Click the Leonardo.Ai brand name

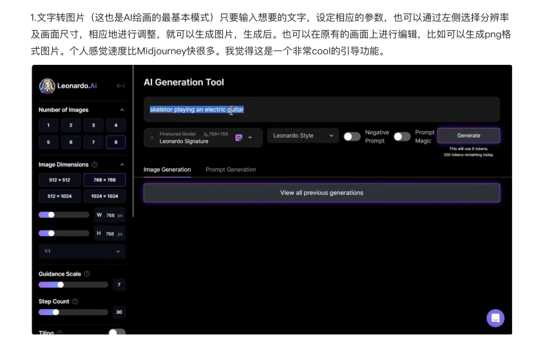[77, 85]
